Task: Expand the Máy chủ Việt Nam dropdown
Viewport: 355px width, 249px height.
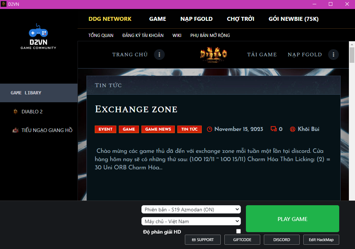Action: (x=191, y=221)
